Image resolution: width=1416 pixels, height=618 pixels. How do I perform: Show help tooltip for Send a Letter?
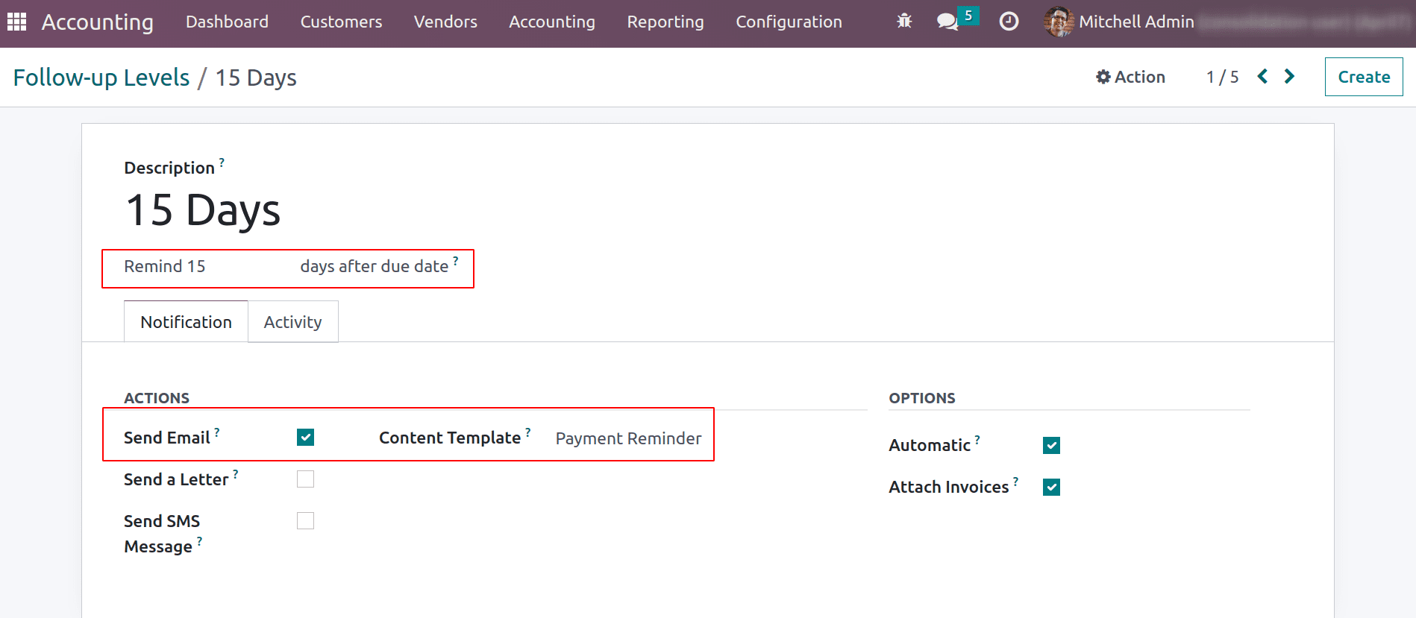coord(236,473)
